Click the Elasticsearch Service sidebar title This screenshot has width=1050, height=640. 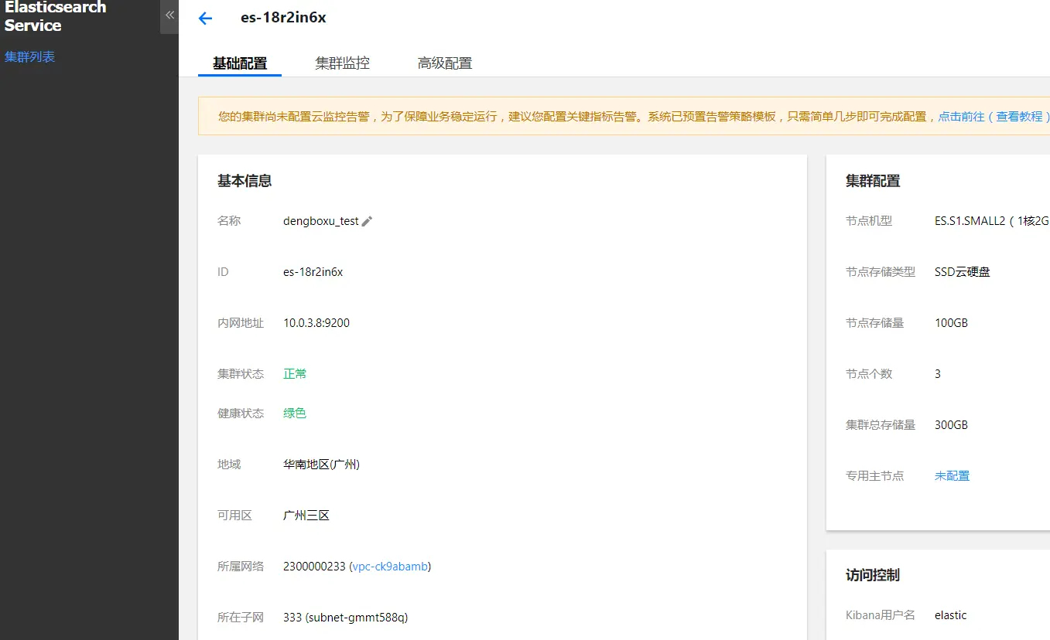coord(55,16)
